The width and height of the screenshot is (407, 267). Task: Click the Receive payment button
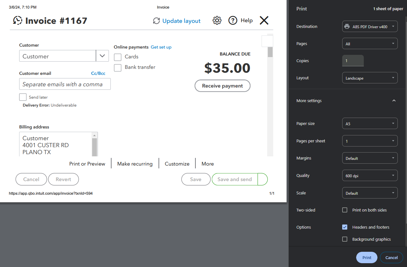point(222,86)
